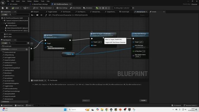Image resolution: width=199 pixels, height=112 pixels.
Task: Click the My Blueprint search field
Action: click(18, 43)
